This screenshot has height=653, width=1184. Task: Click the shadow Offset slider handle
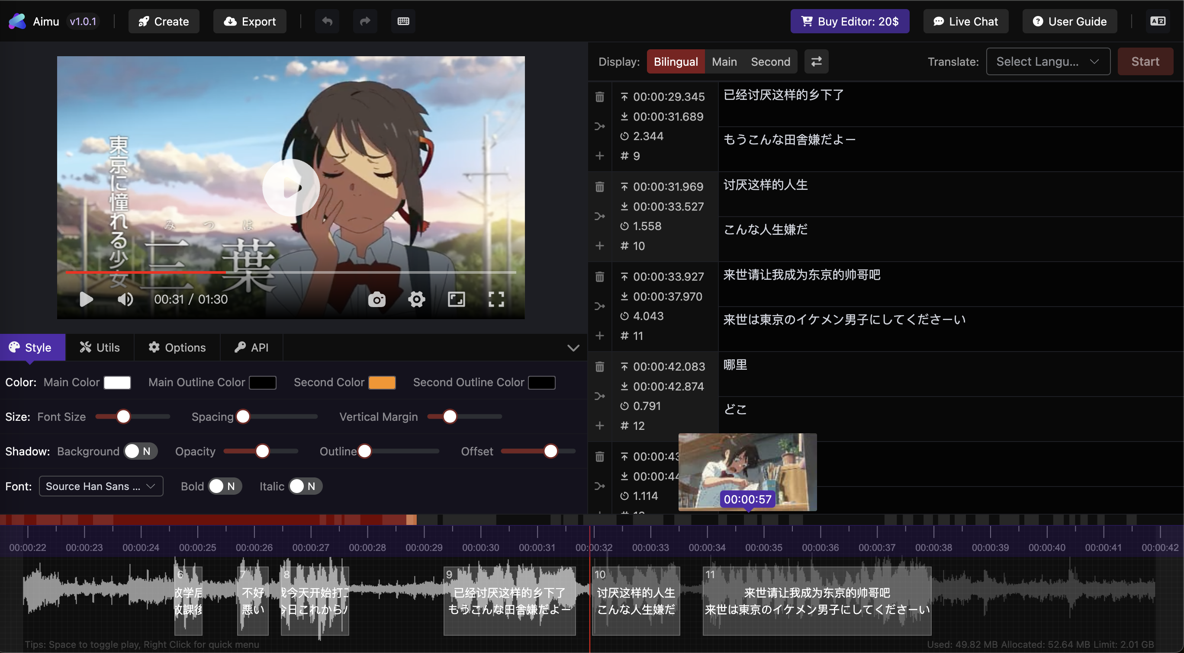click(x=550, y=451)
